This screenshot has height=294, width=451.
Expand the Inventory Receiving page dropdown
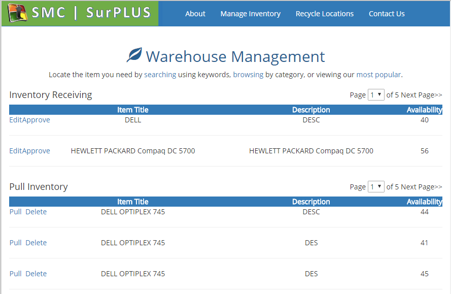click(x=376, y=95)
